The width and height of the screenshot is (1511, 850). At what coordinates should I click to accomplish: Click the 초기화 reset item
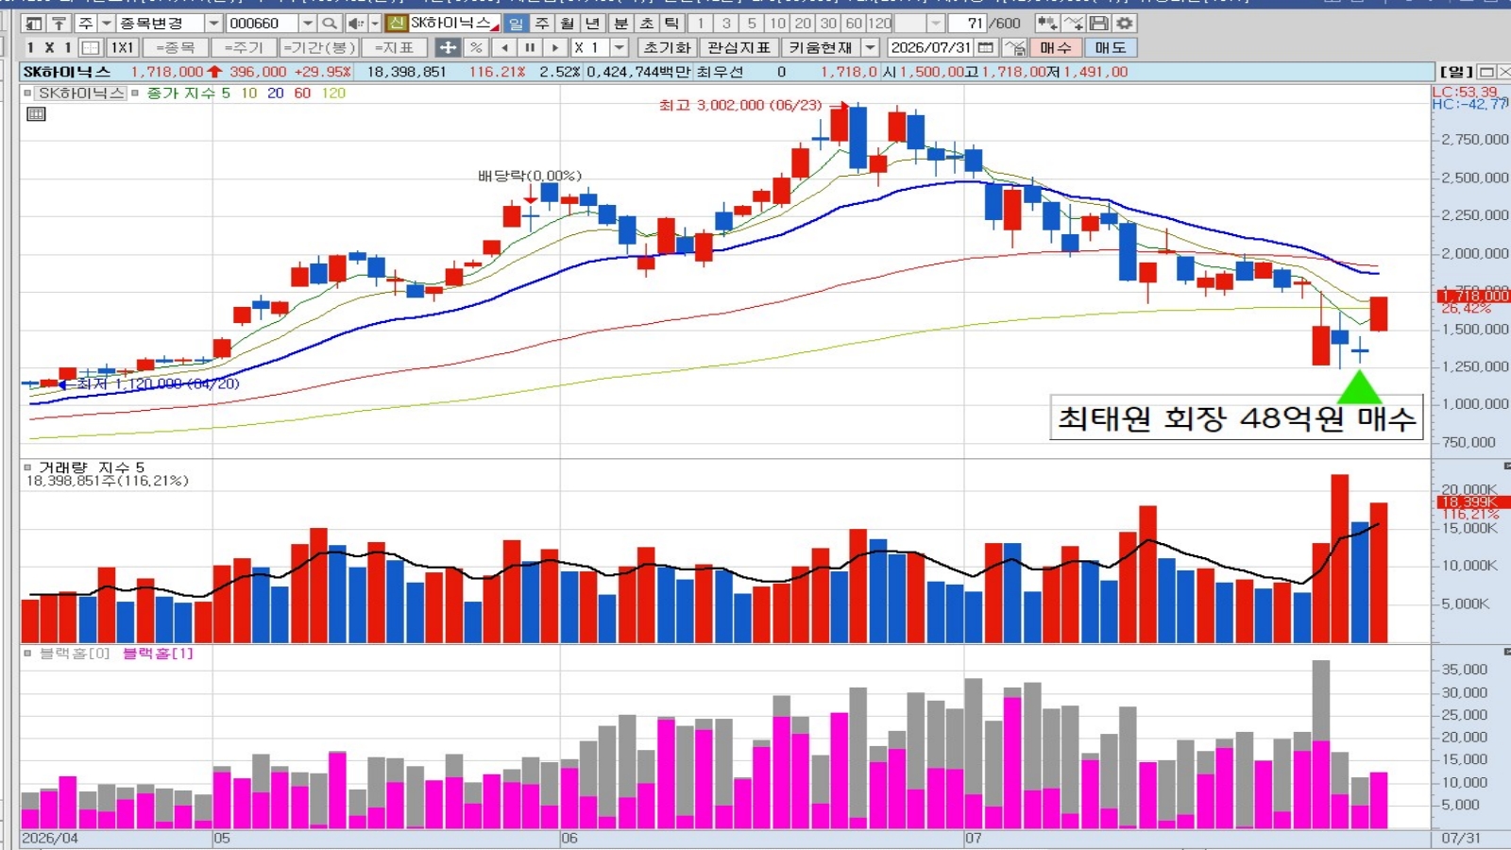tap(668, 47)
